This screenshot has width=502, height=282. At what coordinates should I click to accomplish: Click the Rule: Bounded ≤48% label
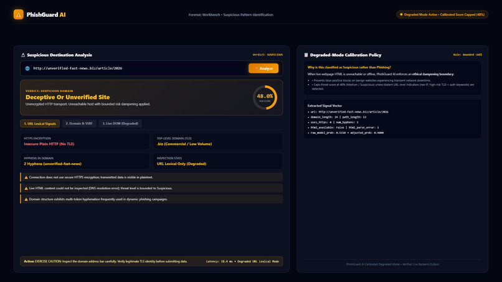[467, 55]
